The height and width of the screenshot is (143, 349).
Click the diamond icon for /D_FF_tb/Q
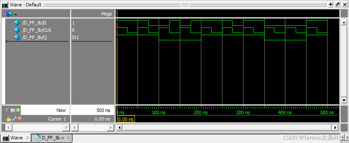(x=17, y=37)
